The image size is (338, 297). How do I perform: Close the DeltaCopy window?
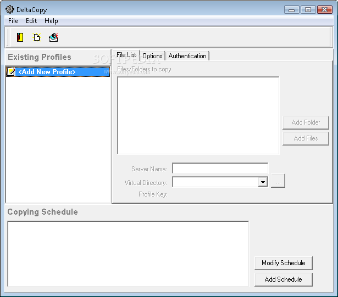(x=325, y=10)
